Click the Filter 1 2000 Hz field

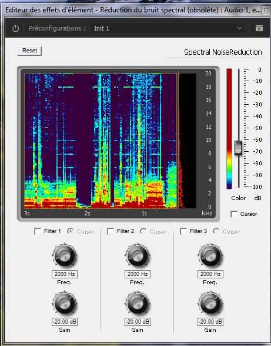coord(65,274)
